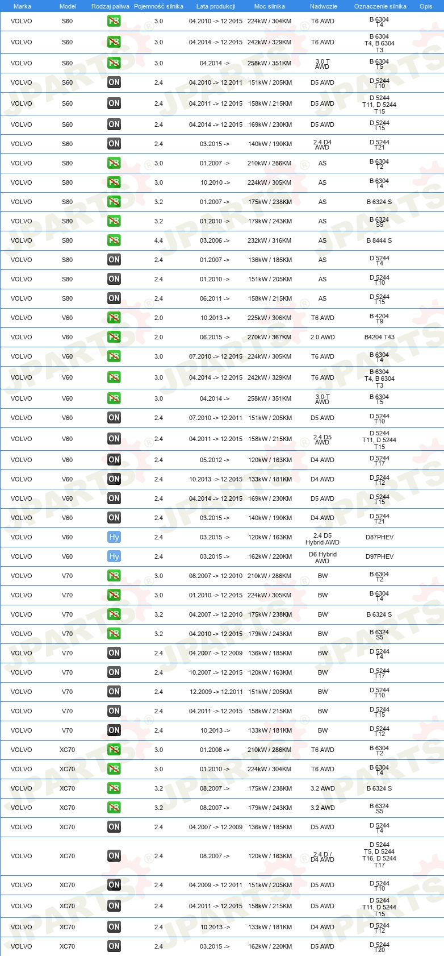
Task: Select petrol icon in S80 210kW / 286KM row
Action: [114, 163]
